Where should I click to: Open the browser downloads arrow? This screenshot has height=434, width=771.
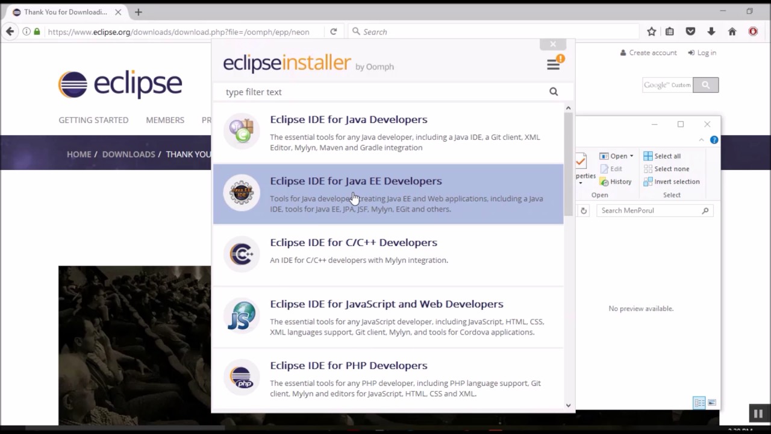711,31
